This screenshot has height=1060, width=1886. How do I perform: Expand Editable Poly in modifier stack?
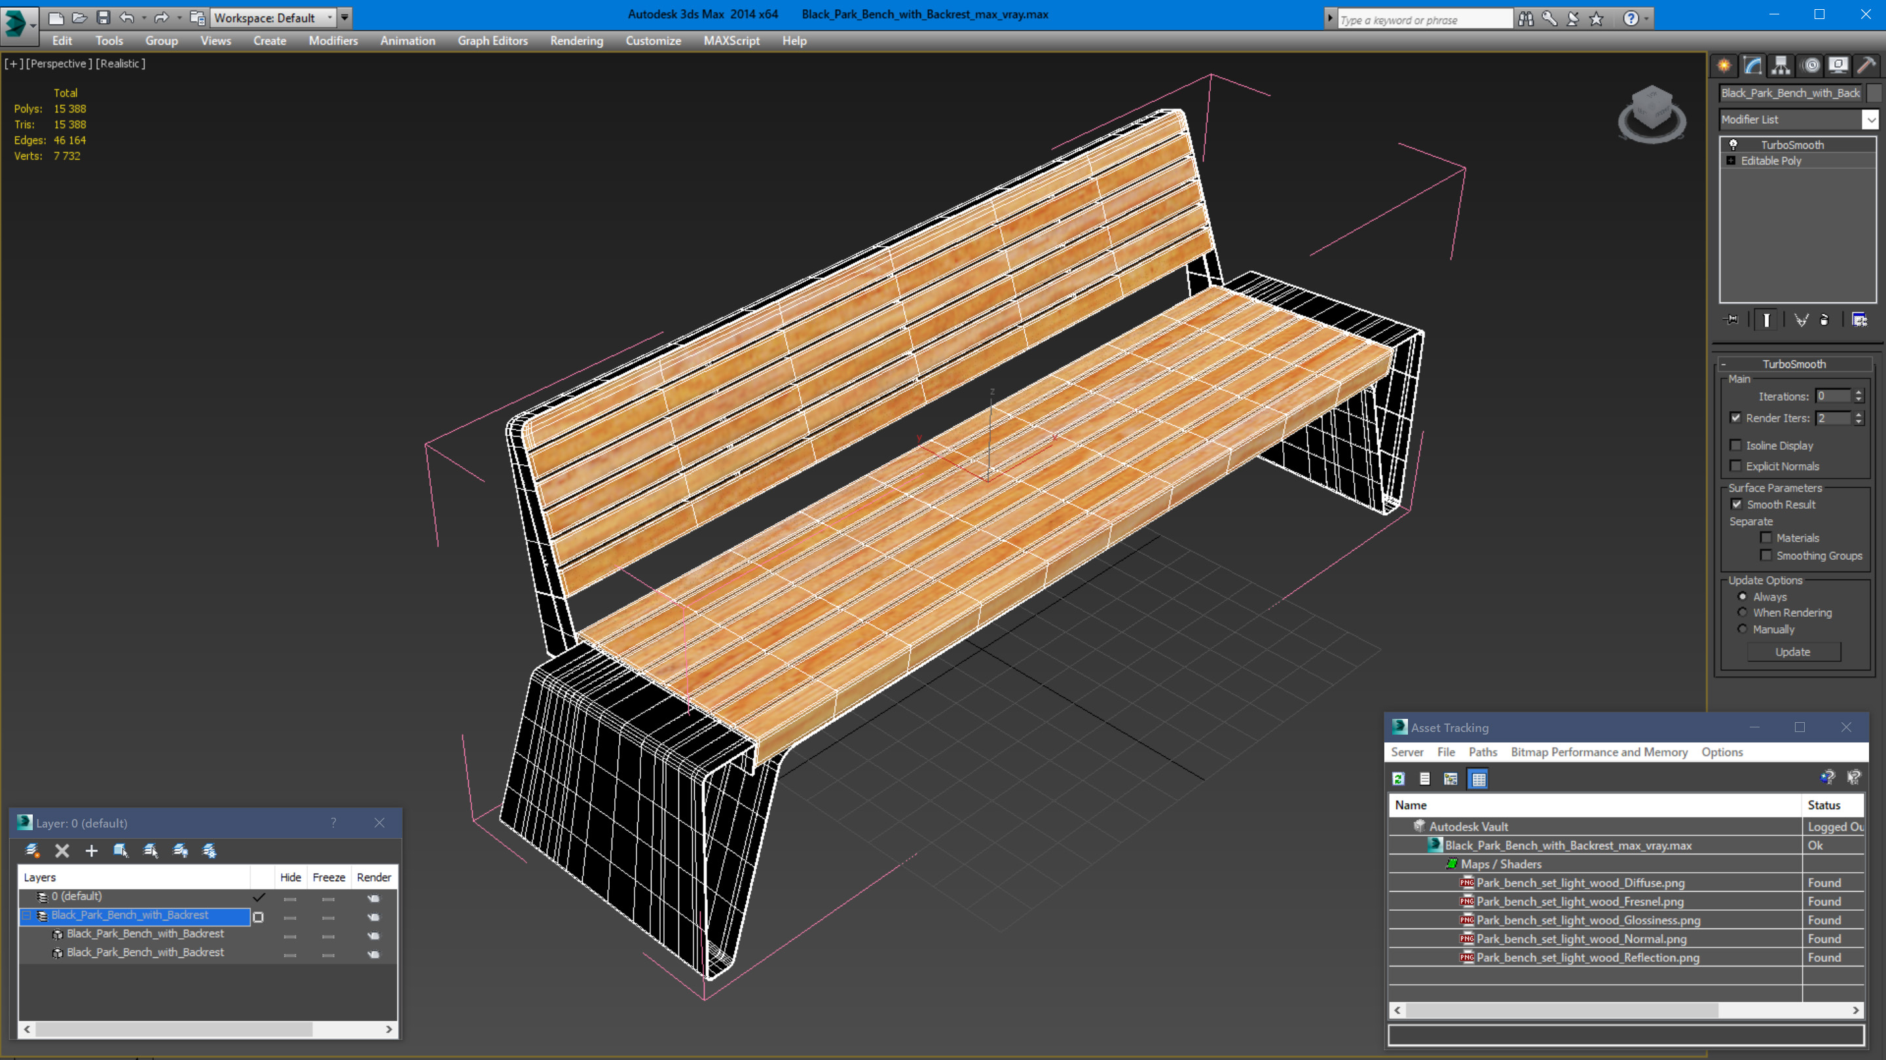point(1731,161)
